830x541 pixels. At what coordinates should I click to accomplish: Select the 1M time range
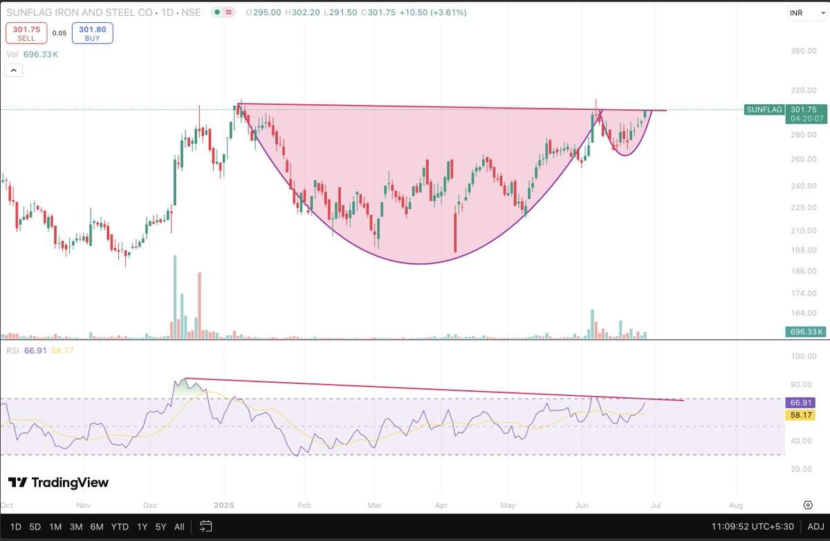coord(56,526)
